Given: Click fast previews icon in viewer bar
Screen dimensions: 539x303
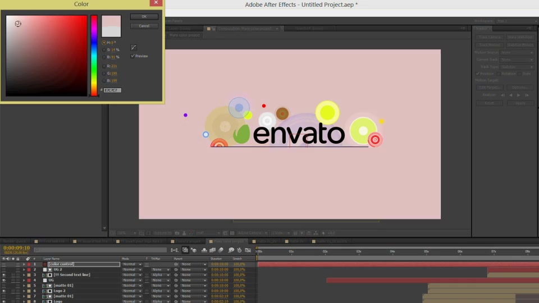Looking at the screenshot, I should point(302,233).
